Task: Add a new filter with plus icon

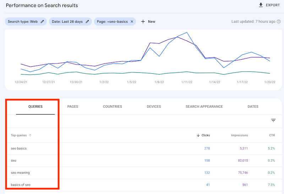Action: click(143, 22)
